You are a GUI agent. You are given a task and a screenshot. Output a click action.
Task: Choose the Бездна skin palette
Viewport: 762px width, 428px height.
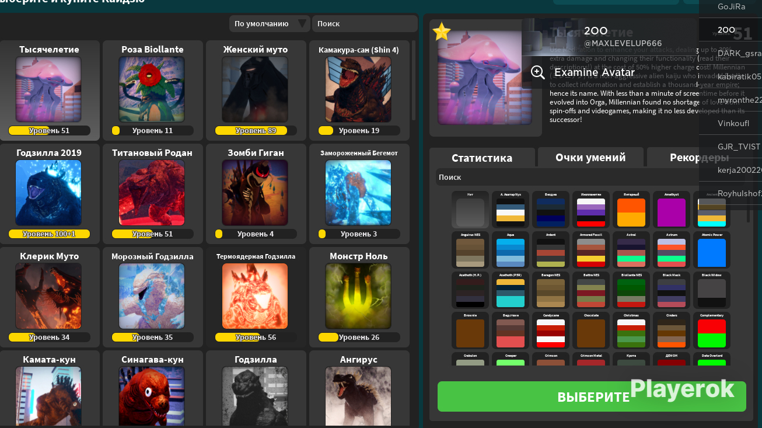tap(551, 210)
